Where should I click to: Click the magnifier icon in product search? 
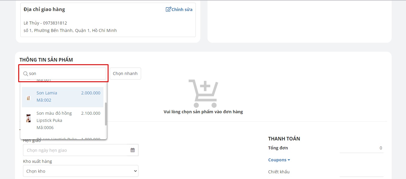pos(26,74)
